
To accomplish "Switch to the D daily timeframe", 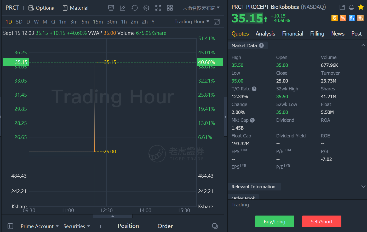I will pos(28,22).
